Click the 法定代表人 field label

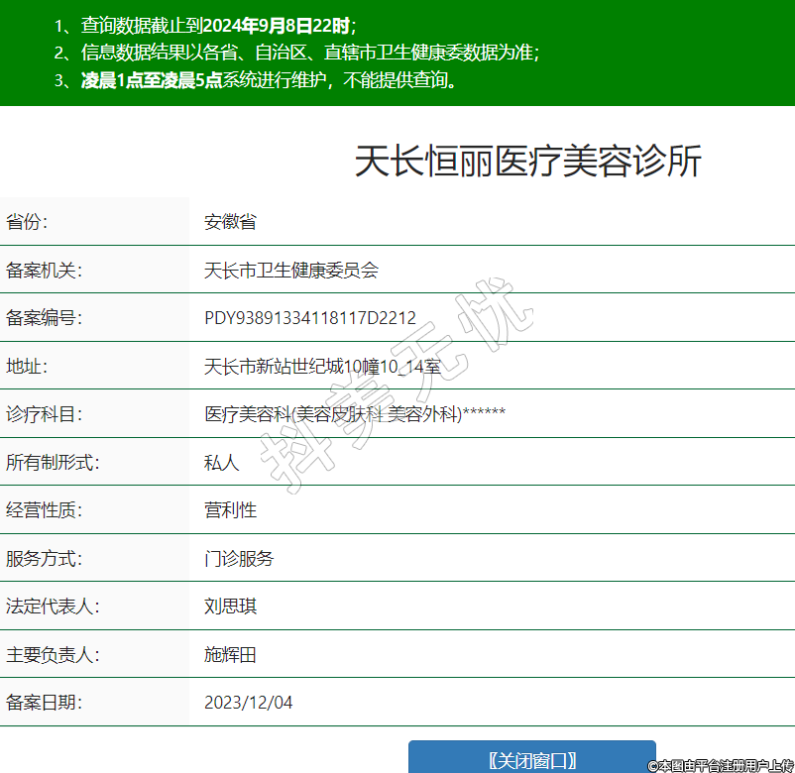(53, 606)
